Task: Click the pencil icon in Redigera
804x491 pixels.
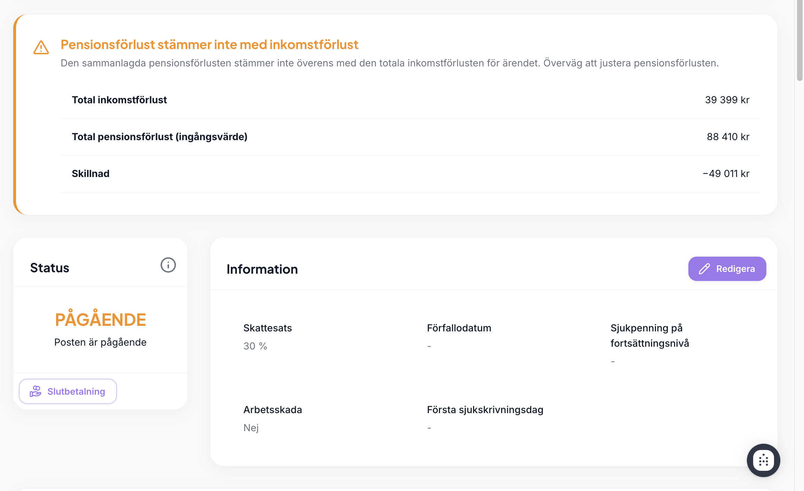Action: click(704, 269)
